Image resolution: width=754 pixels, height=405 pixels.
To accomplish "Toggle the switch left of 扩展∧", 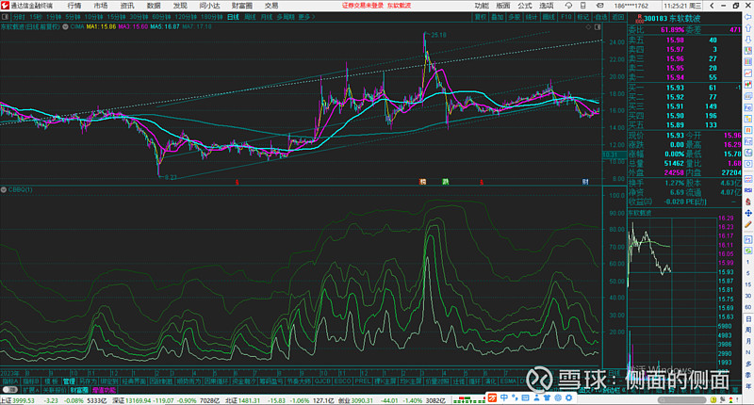I will pyautogui.click(x=10, y=390).
